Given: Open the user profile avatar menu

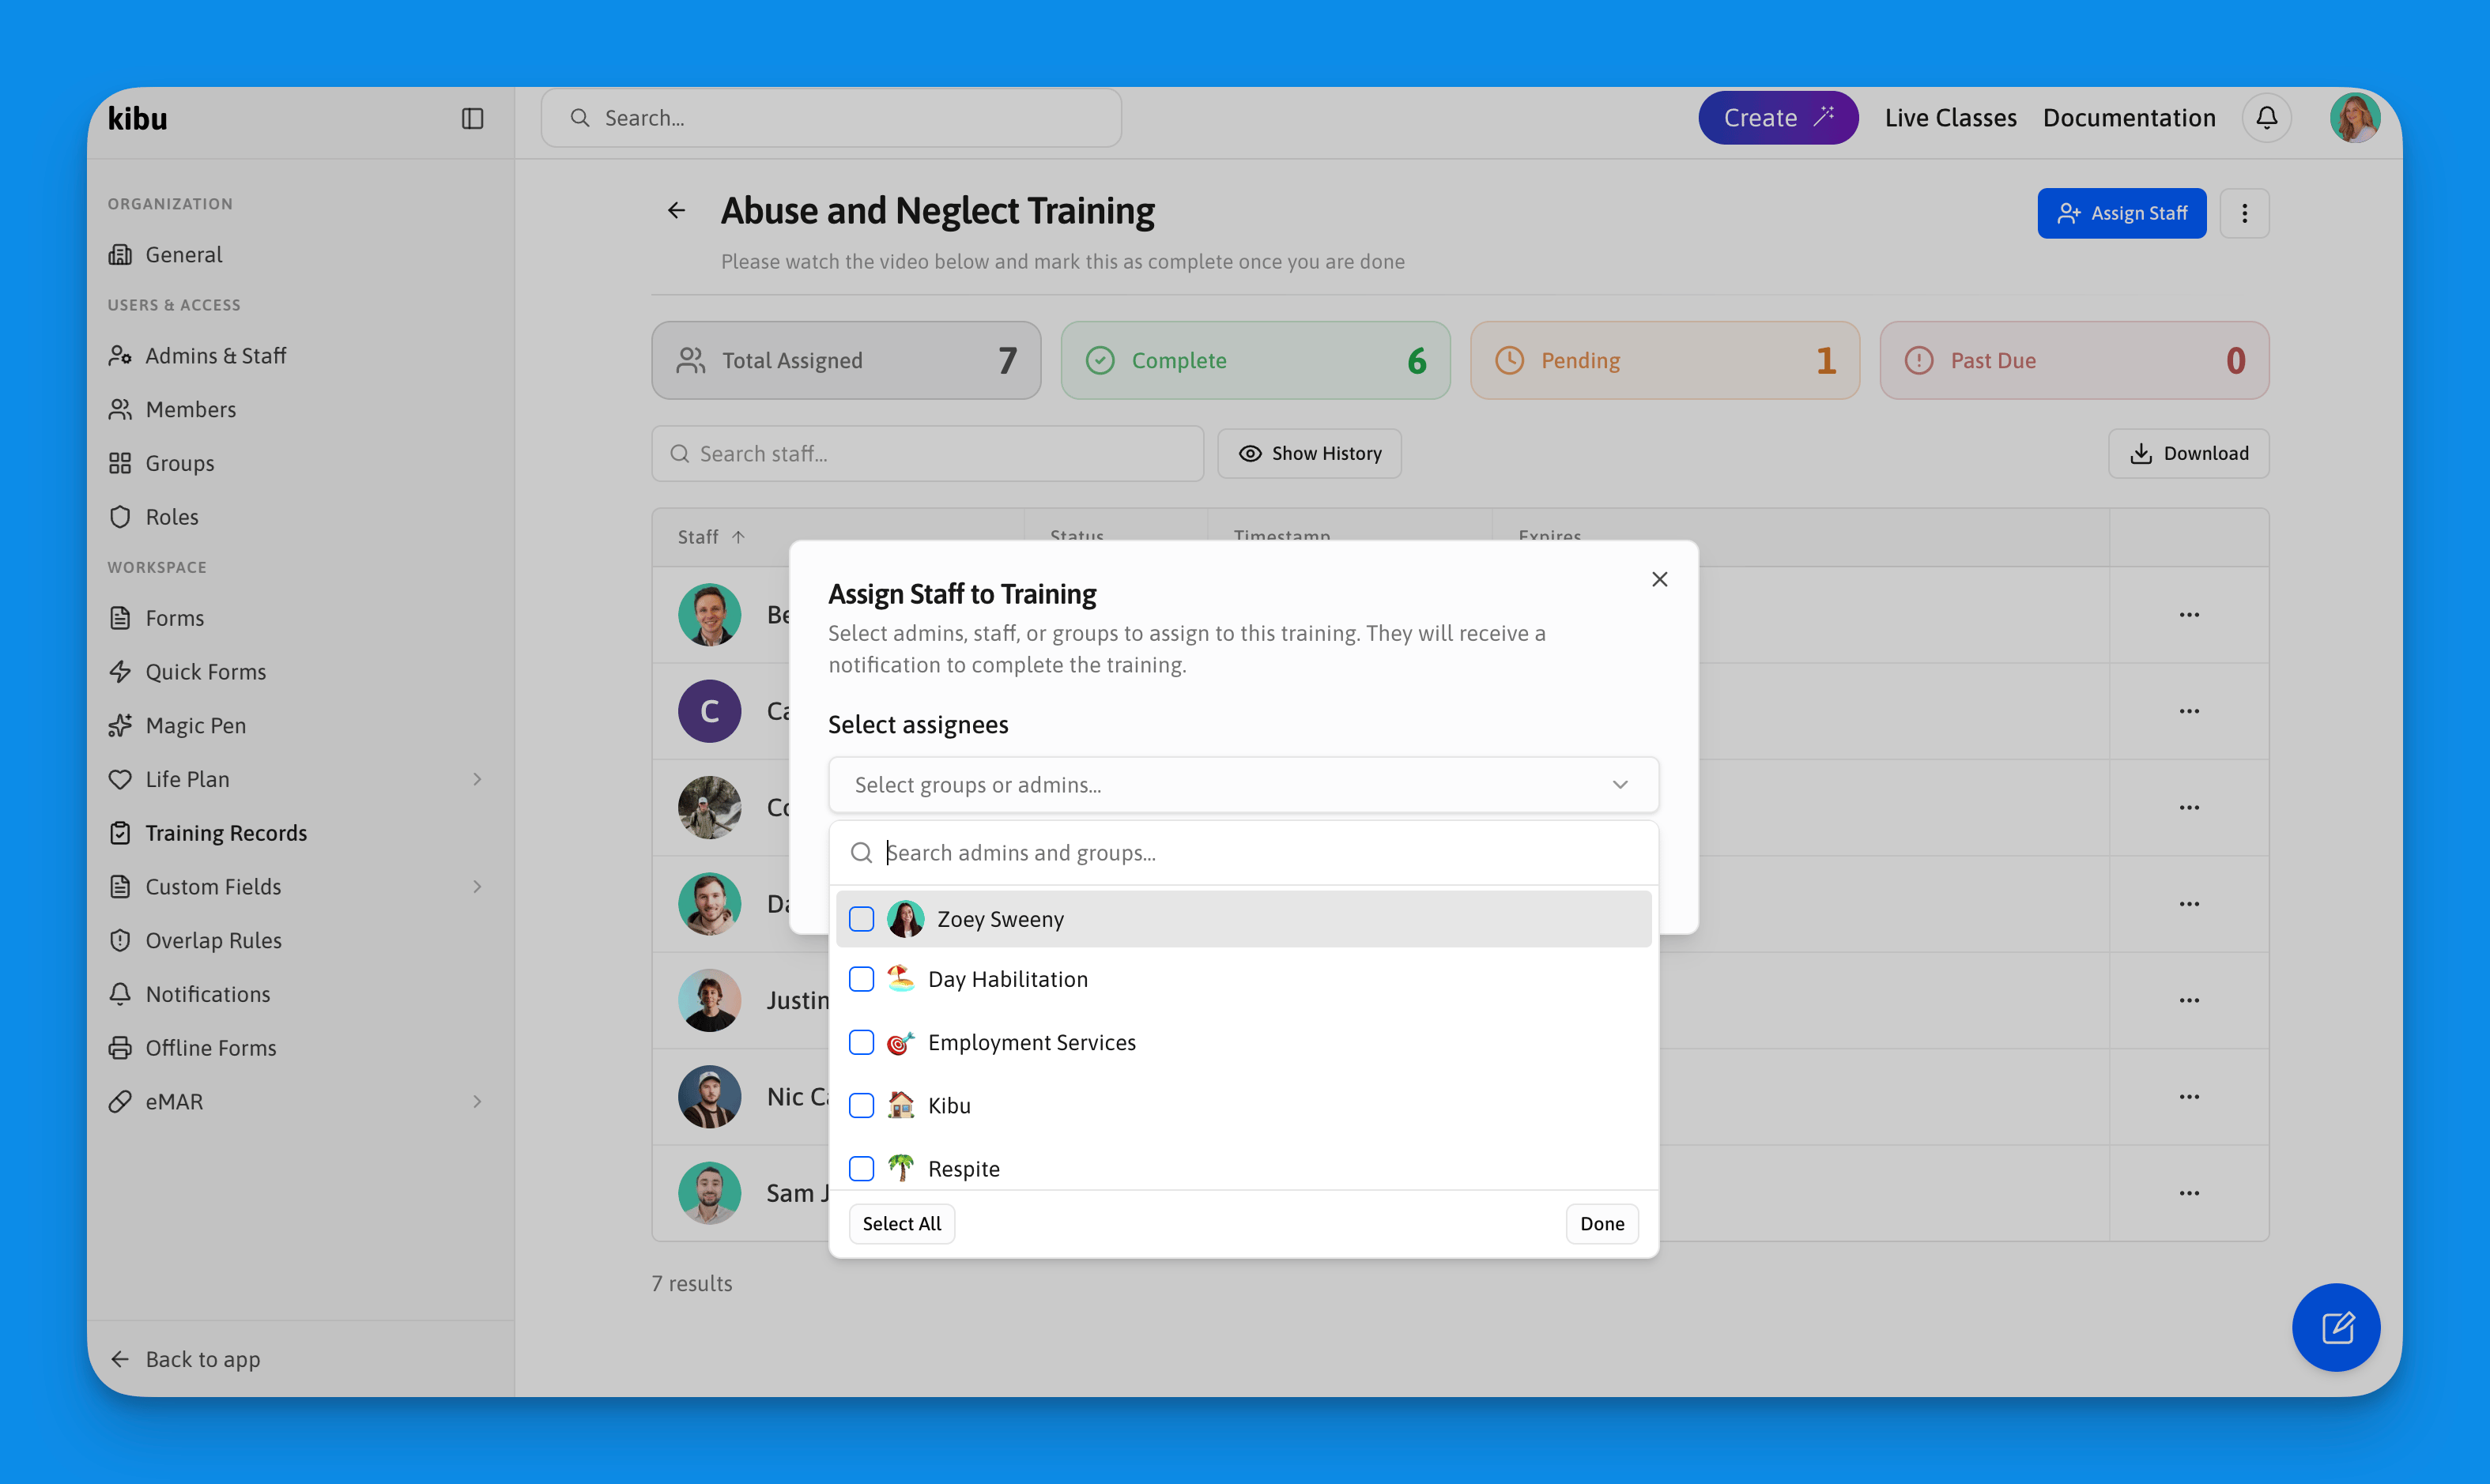Looking at the screenshot, I should point(2354,118).
